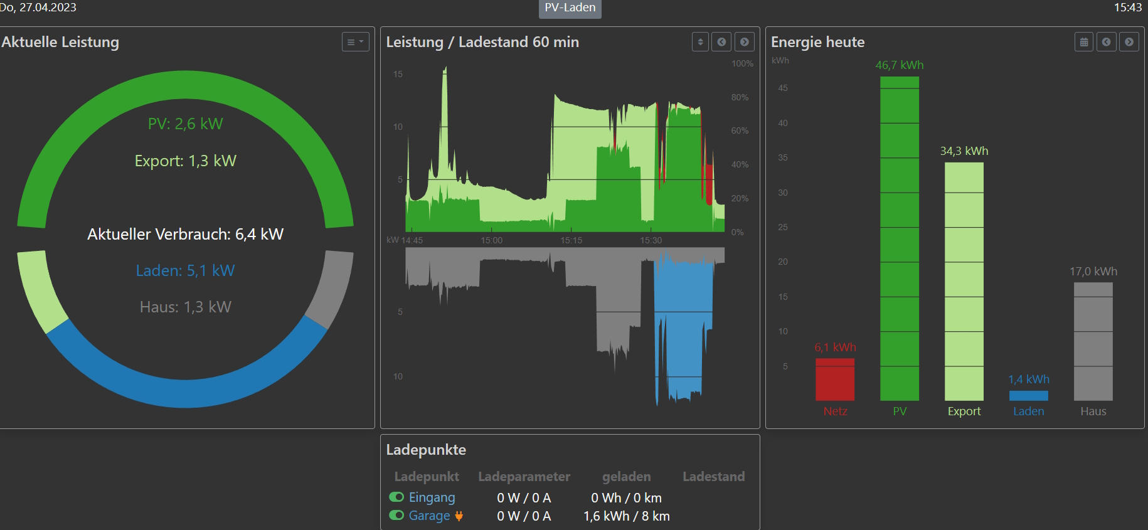Click the '15:30' time label on the graph axis
Viewport: 1148px width, 530px height.
(651, 240)
